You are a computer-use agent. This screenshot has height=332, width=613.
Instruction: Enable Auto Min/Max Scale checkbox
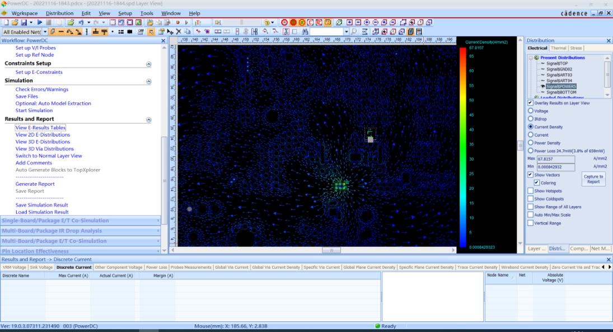click(531, 214)
